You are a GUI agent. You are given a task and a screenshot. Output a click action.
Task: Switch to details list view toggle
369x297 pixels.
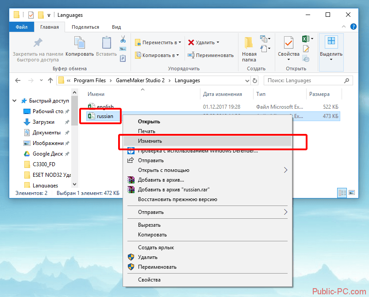[x=342, y=193]
